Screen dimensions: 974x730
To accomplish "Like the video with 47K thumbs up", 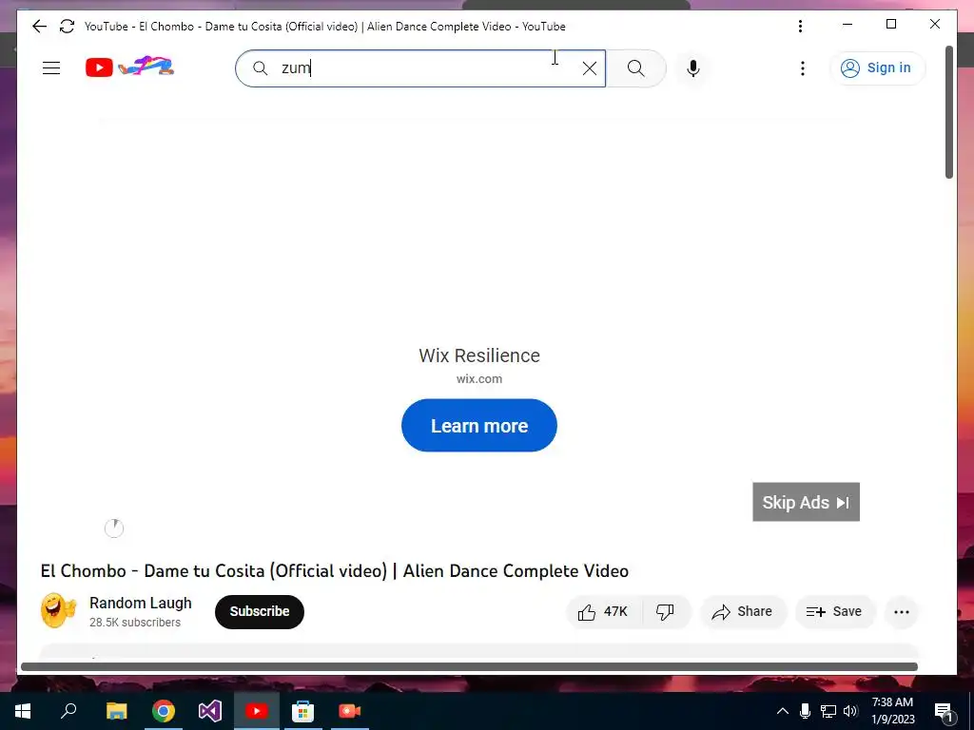I will point(603,612).
